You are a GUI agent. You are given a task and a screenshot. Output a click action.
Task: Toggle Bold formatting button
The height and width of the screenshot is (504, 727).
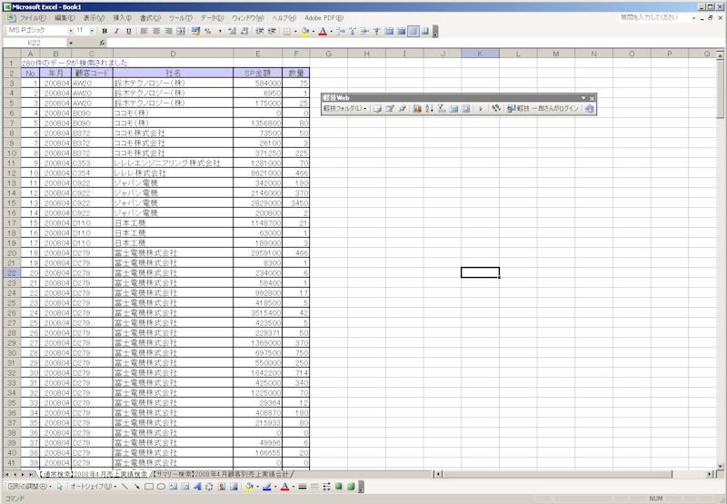point(105,31)
